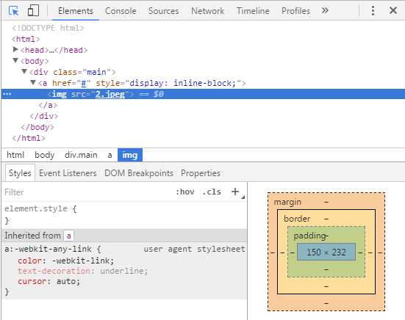Image resolution: width=405 pixels, height=320 pixels.
Task: Open the 2.jpeg image source link
Action: click(110, 94)
